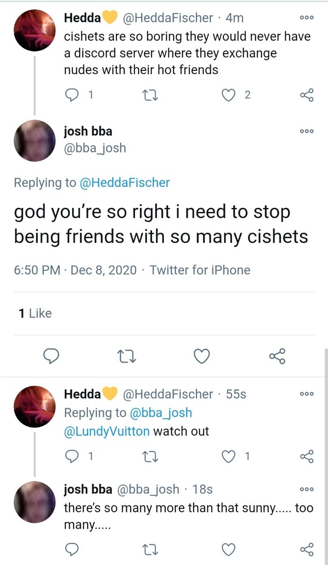Open the @LundyVuitton mention link

pyautogui.click(x=107, y=431)
